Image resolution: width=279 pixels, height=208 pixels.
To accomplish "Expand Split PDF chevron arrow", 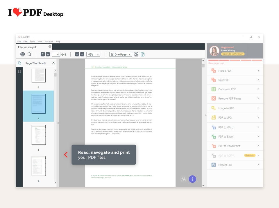I will pyautogui.click(x=258, y=80).
